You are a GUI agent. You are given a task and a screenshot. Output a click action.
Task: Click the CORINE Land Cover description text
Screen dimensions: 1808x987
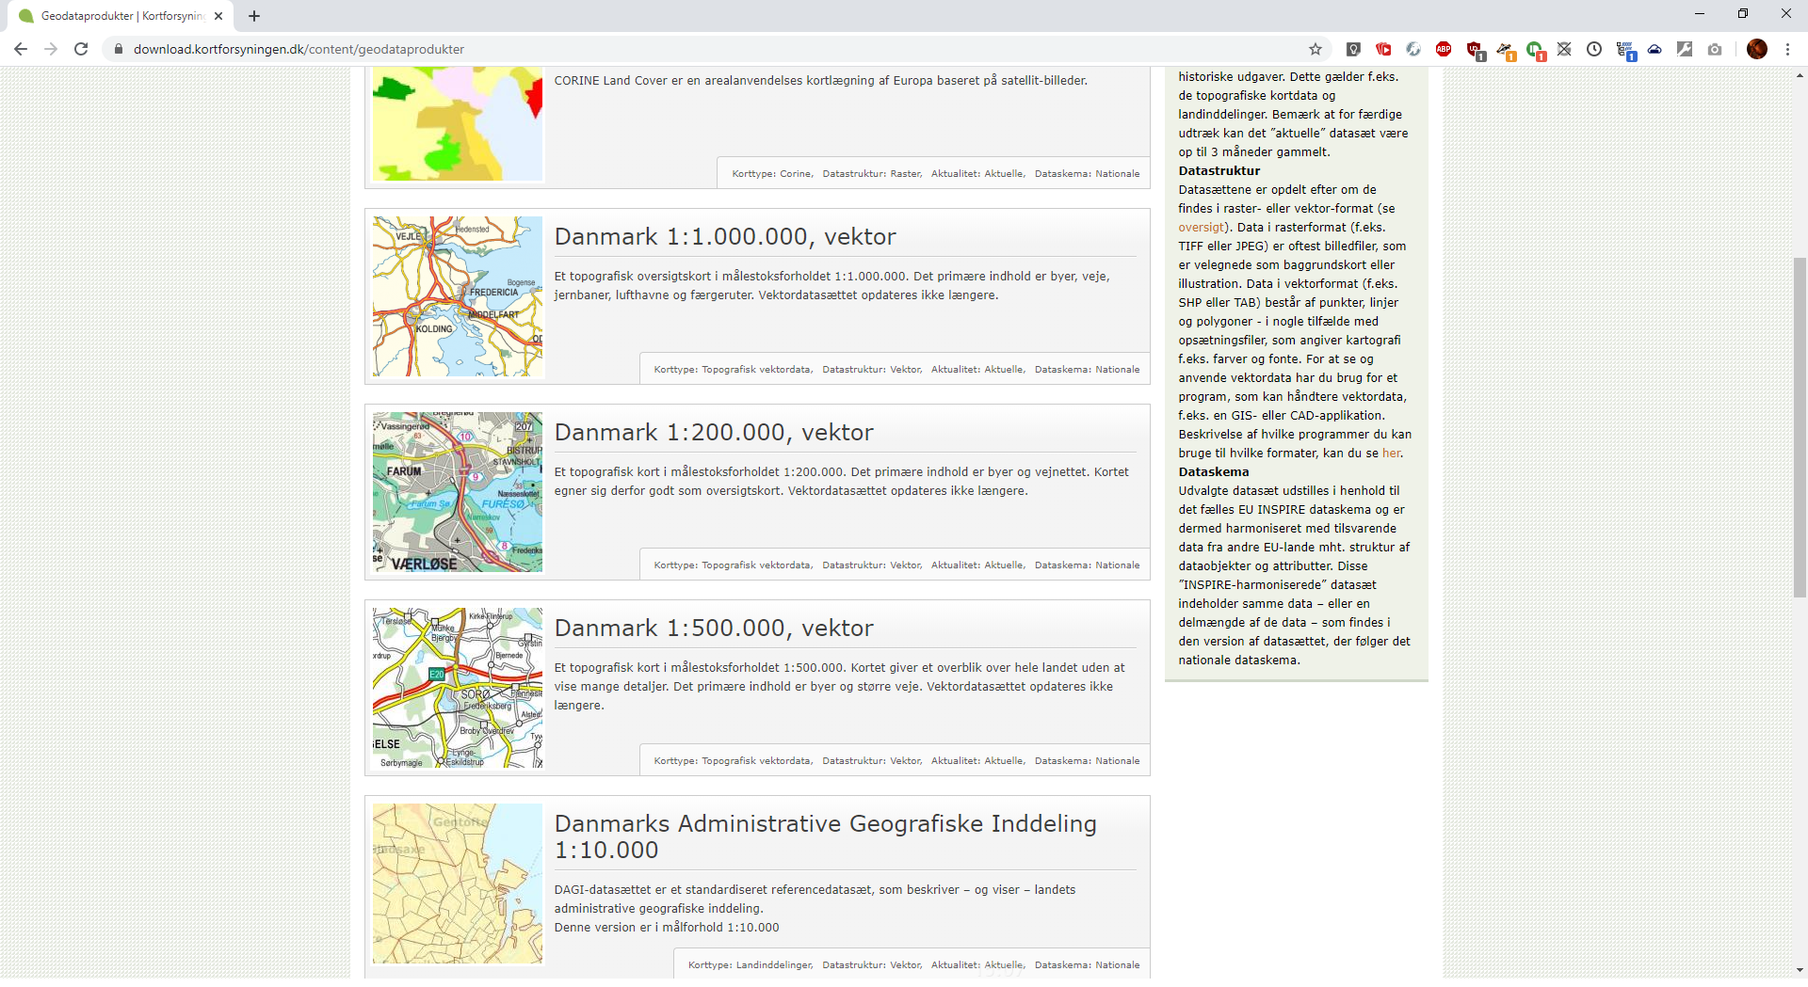click(821, 81)
